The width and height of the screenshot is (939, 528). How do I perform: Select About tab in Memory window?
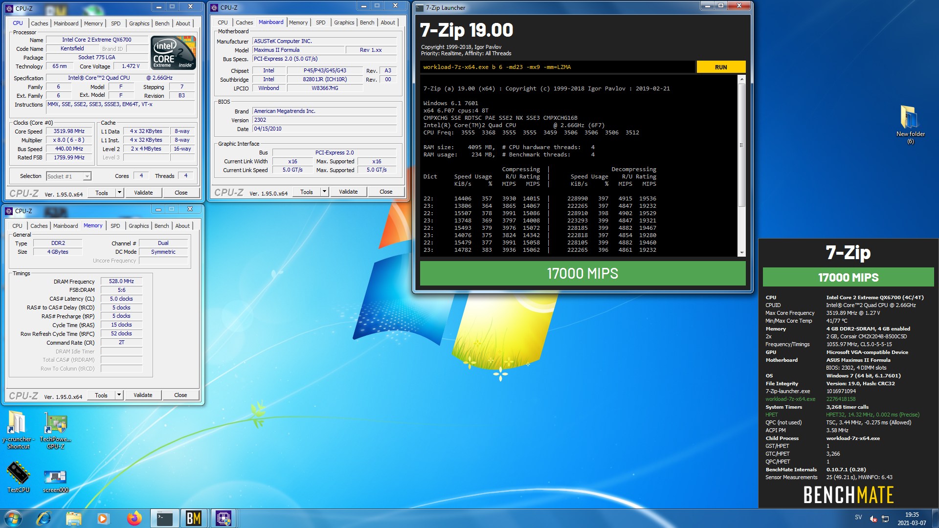tap(182, 226)
